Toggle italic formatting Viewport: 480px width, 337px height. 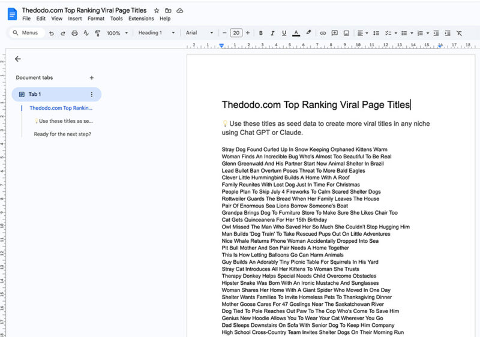pos(272,33)
